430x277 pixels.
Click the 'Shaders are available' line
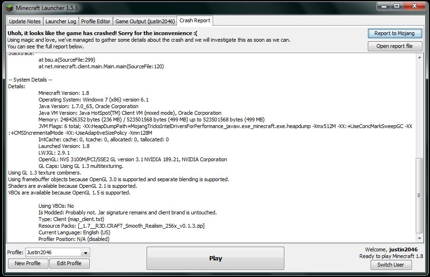click(x=73, y=186)
